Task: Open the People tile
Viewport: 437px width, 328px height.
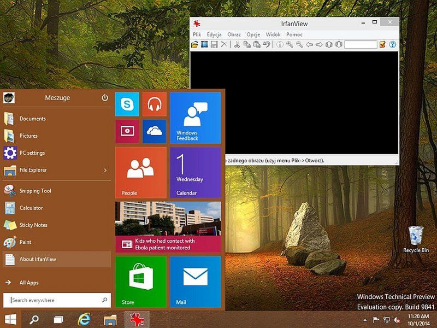Action: (141, 172)
